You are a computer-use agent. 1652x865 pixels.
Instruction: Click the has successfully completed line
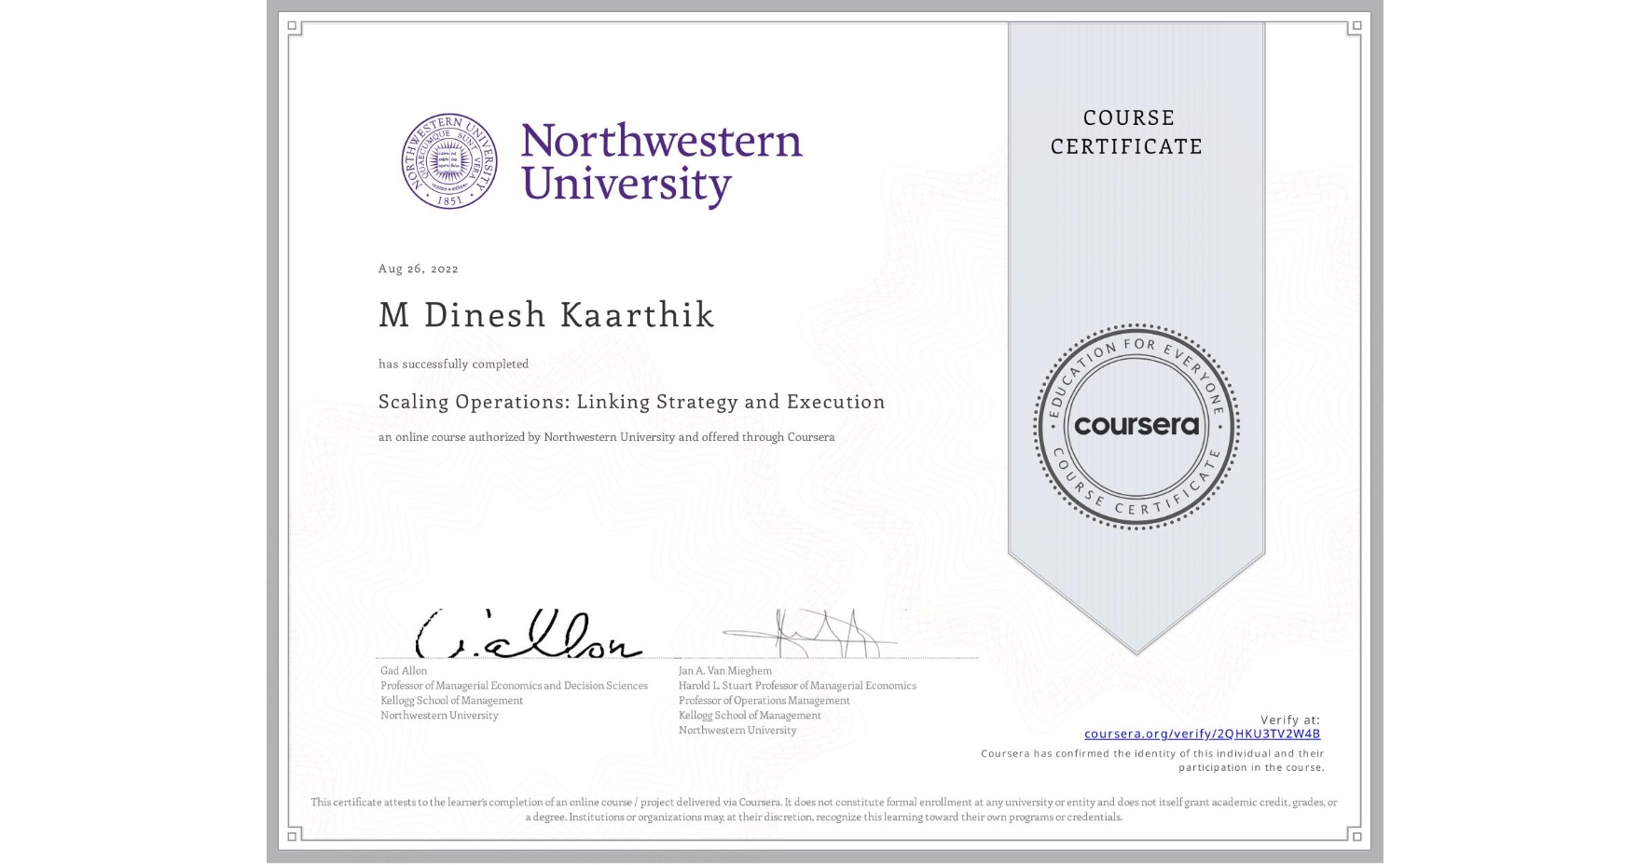point(453,364)
